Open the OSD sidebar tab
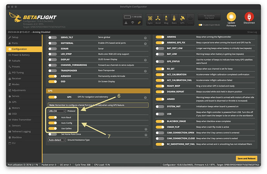 click(x=24, y=114)
